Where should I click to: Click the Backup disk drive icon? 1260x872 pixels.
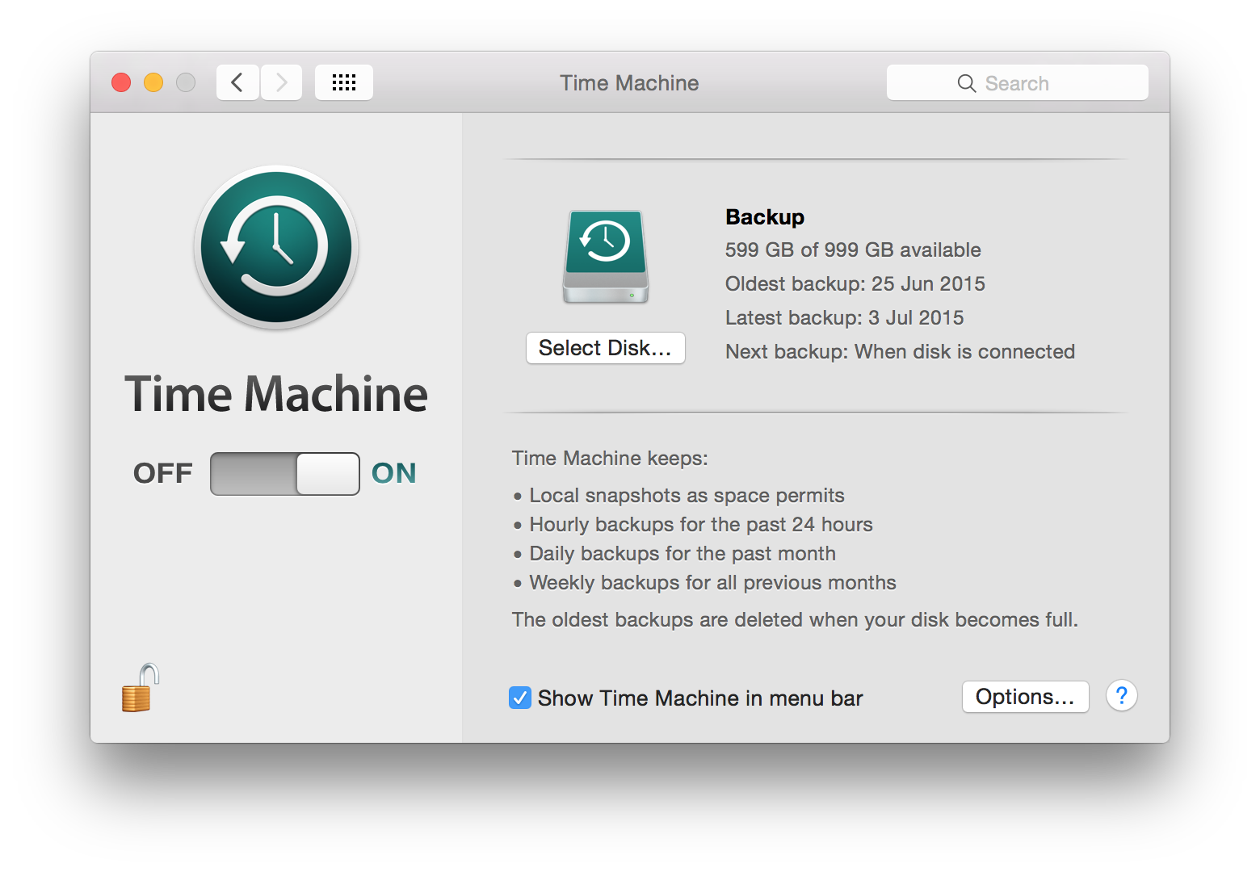[606, 257]
